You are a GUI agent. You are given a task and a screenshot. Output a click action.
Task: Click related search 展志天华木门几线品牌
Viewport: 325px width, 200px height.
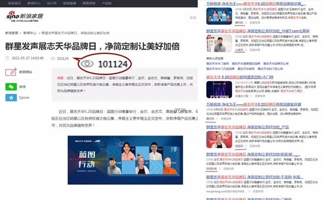pyautogui.click(x=220, y=69)
